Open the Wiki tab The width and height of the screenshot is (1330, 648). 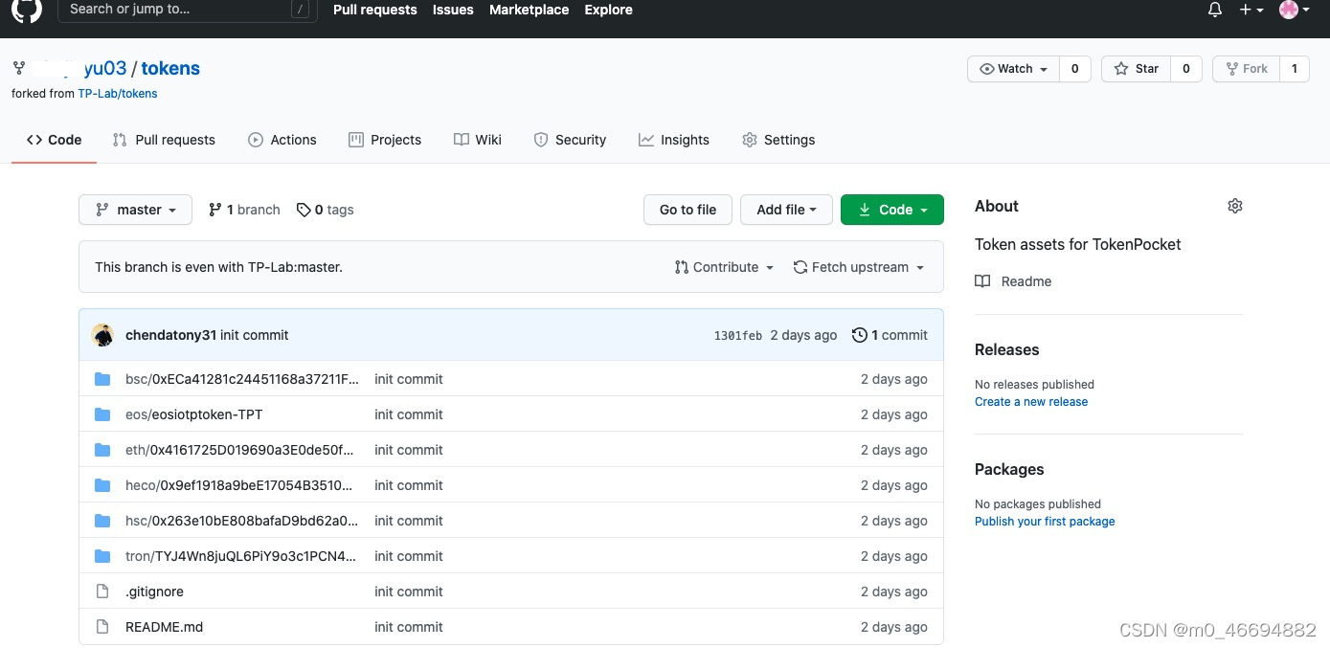tap(478, 140)
